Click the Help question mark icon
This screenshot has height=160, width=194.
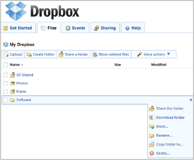pyautogui.click(x=127, y=28)
